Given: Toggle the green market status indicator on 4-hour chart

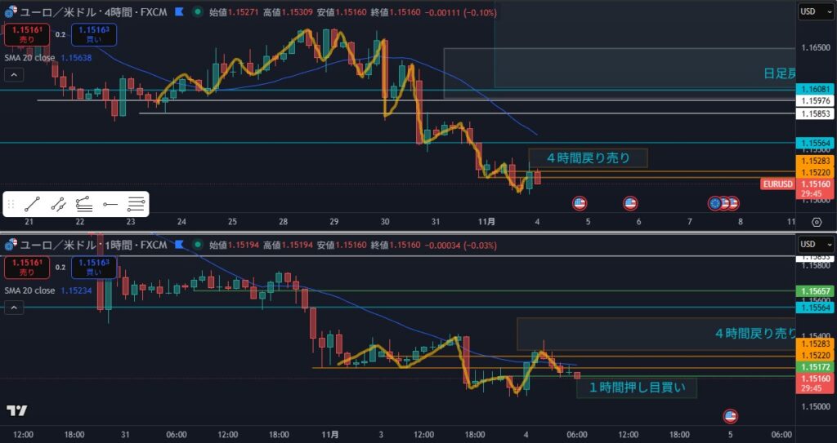Looking at the screenshot, I should pos(198,12).
